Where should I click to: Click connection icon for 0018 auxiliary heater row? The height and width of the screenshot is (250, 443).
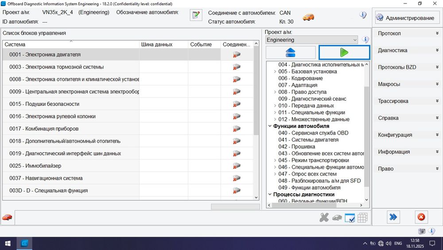click(x=237, y=141)
